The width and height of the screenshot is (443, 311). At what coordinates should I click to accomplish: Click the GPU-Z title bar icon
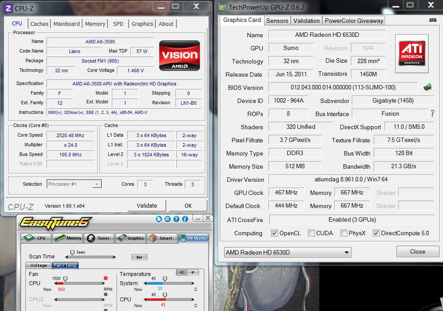[x=223, y=7]
